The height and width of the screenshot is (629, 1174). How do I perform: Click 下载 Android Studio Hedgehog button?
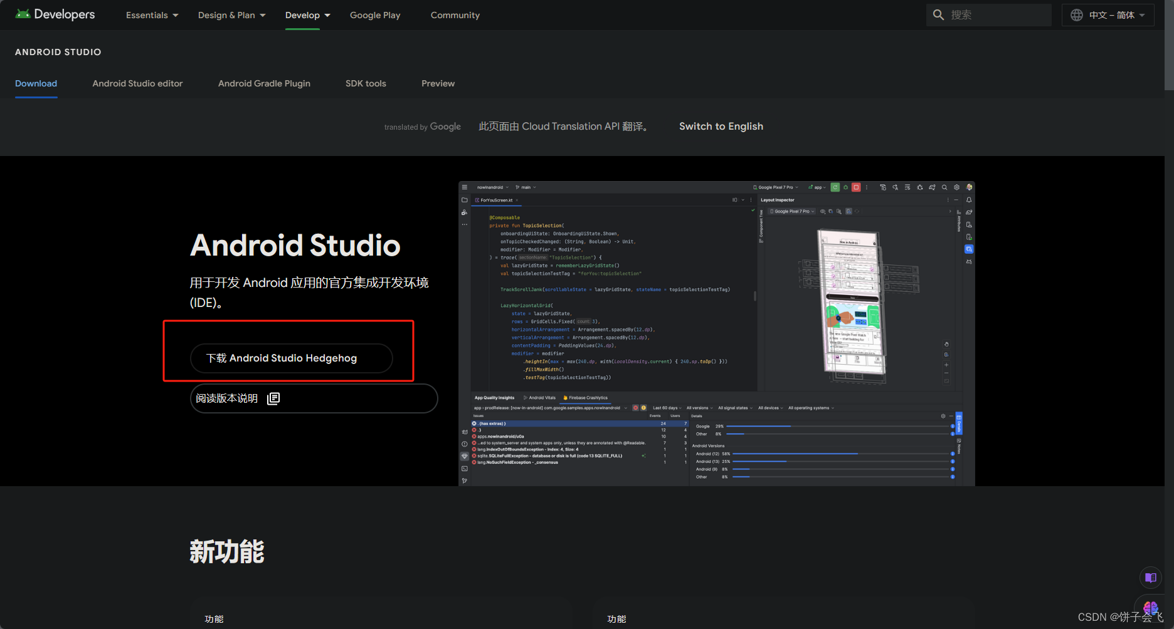(x=292, y=358)
